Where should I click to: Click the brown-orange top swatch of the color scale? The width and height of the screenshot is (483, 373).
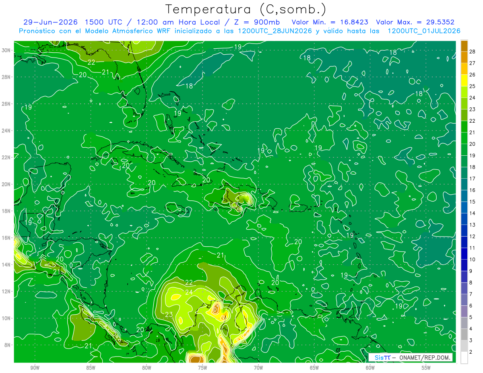point(464,46)
